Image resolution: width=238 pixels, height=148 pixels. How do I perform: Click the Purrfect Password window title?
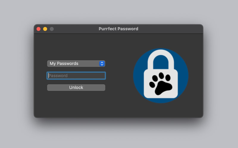click(118, 29)
